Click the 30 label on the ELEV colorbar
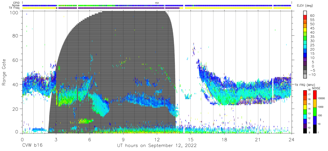 click(x=312, y=41)
